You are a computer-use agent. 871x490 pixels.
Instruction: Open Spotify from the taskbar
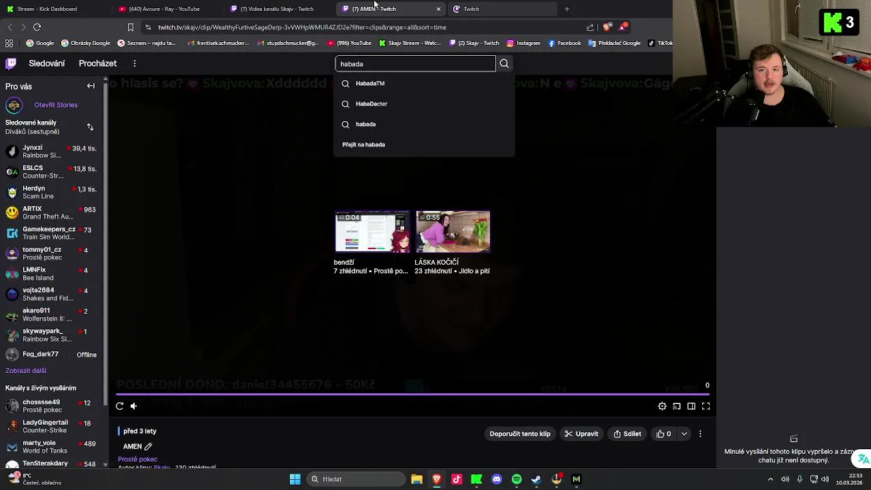click(516, 479)
